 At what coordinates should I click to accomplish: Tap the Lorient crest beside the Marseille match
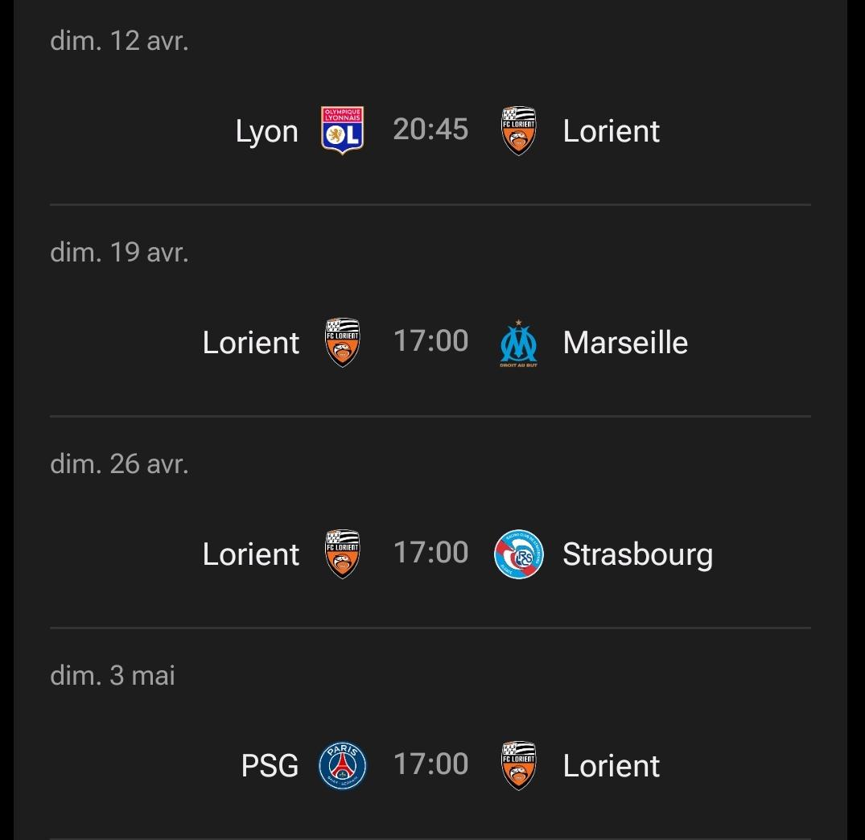[x=342, y=342]
